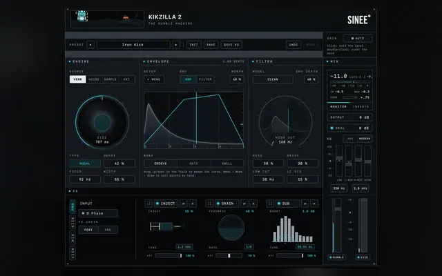Switch envelope to AMP
The image size is (442, 276).
(189, 79)
